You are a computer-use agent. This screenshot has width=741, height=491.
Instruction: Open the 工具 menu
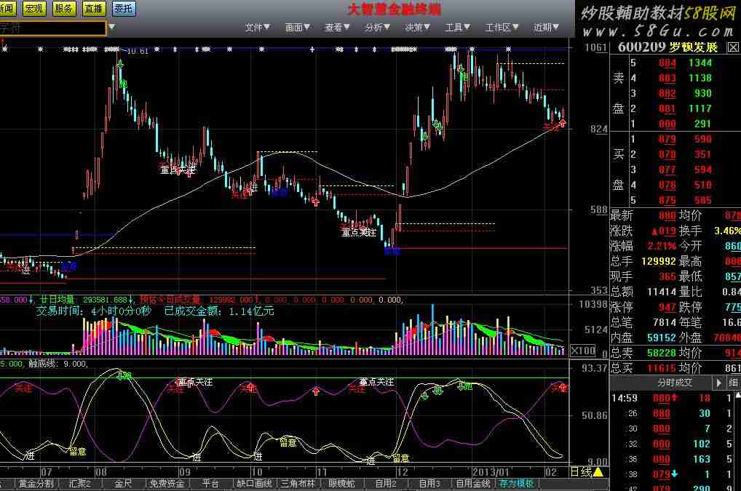[457, 28]
